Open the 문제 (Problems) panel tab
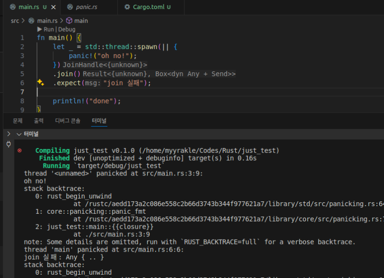384x278 pixels. [18, 121]
